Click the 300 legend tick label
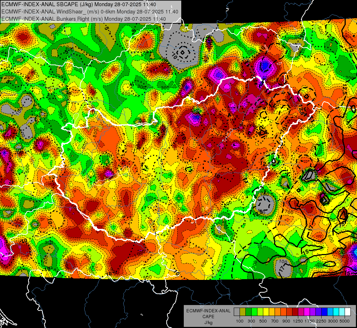The height and width of the screenshot is (328, 357). tap(251, 321)
